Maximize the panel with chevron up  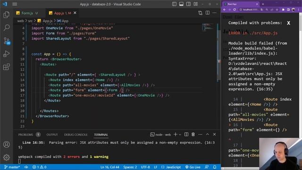coord(208,134)
